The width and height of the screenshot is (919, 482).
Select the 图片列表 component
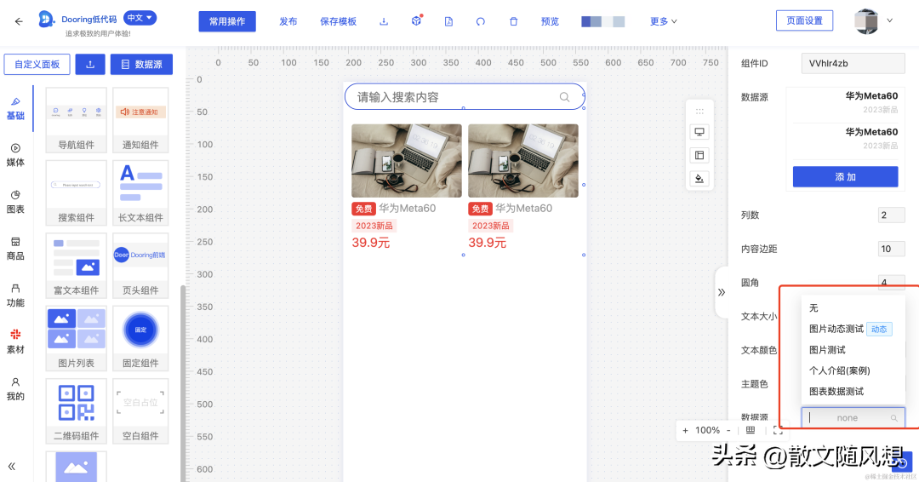(77, 338)
